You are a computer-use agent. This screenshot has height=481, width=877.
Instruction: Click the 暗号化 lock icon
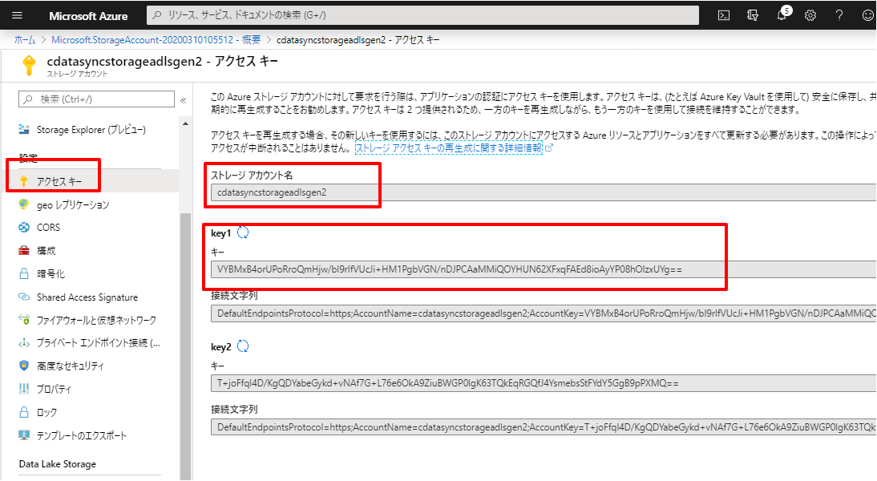click(24, 273)
